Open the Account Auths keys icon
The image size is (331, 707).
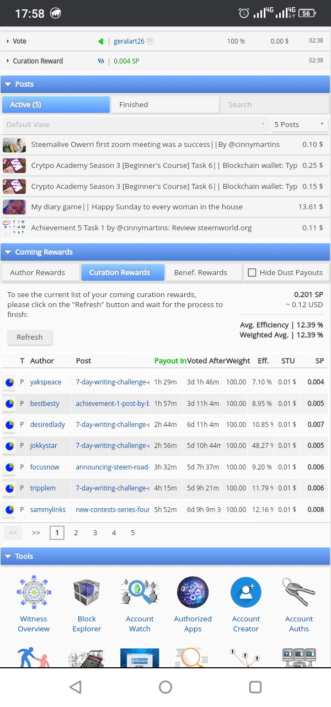click(299, 593)
